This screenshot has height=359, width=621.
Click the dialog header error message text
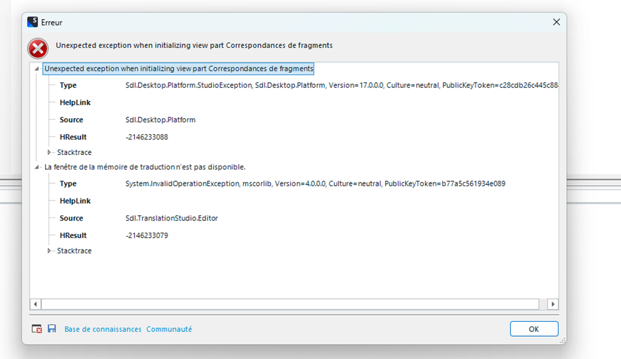click(194, 46)
